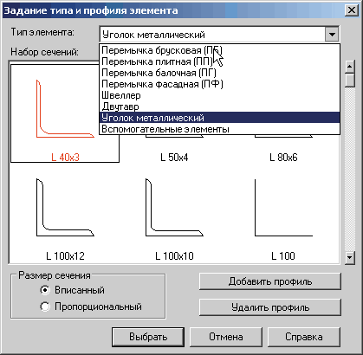Image resolution: width=363 pixels, height=355 pixels.
Task: Select the Пропорциональный radio button
Action: click(45, 307)
